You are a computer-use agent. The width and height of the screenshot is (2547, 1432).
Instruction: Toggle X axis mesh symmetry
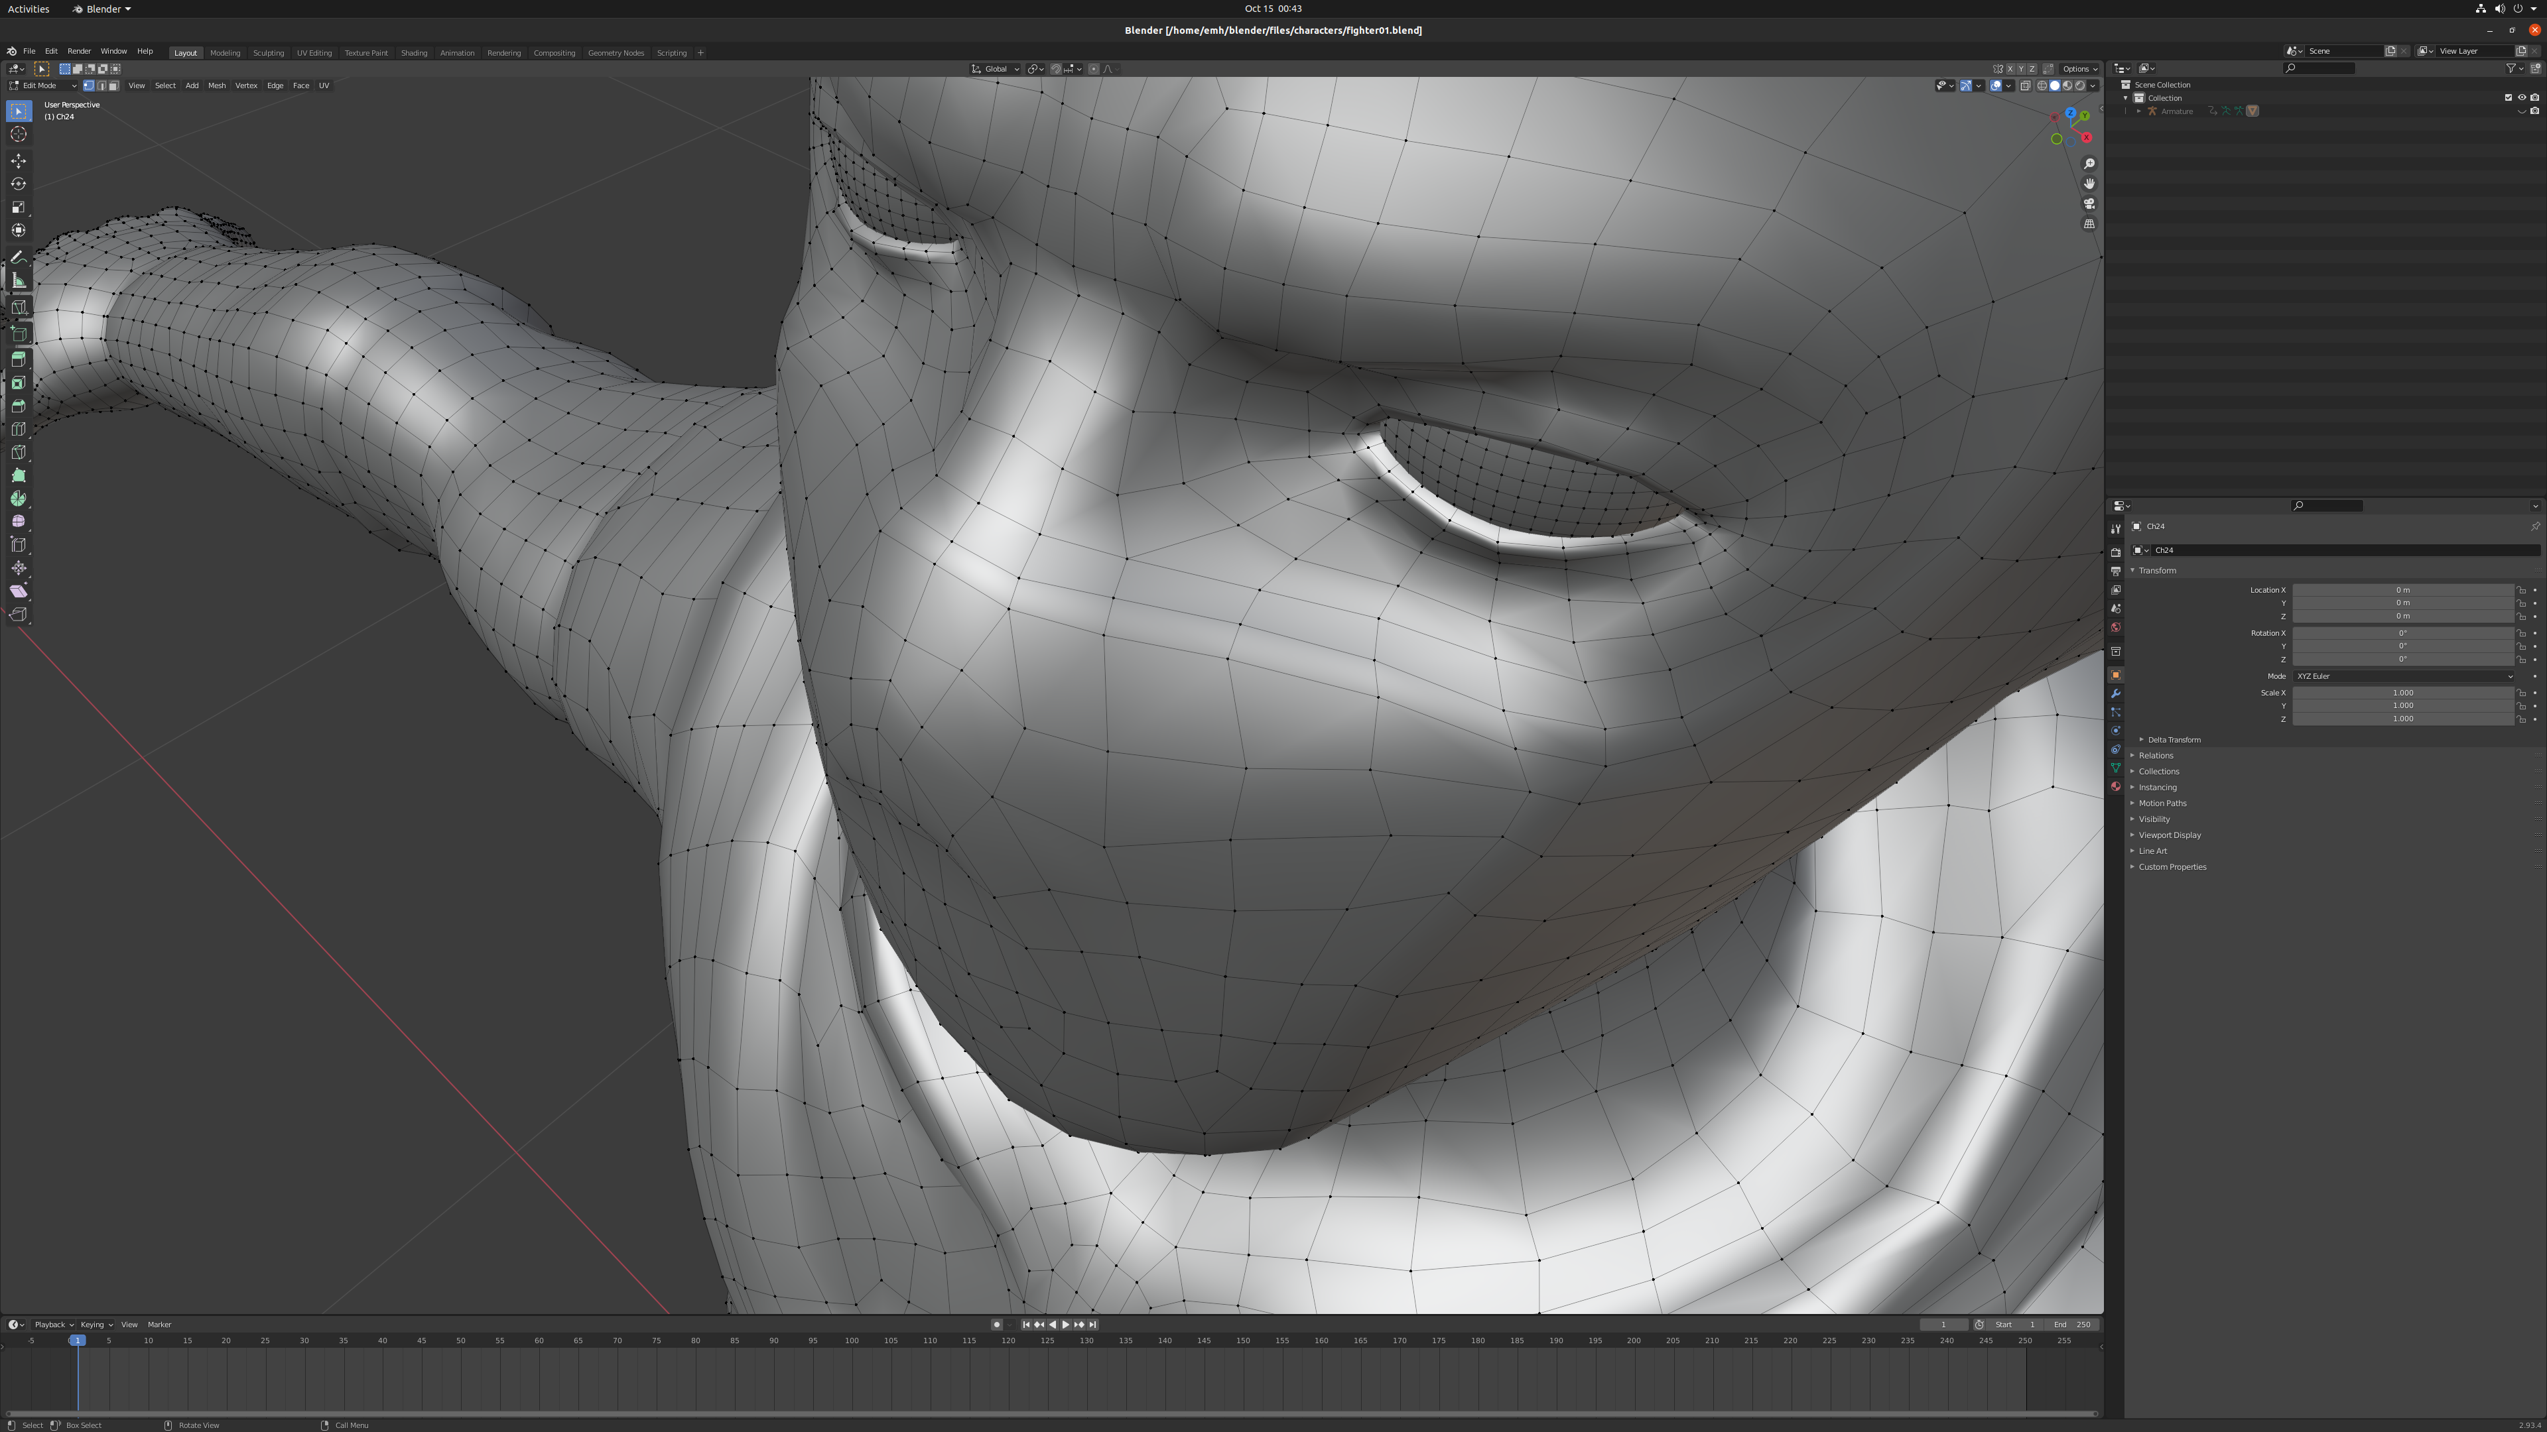2010,69
